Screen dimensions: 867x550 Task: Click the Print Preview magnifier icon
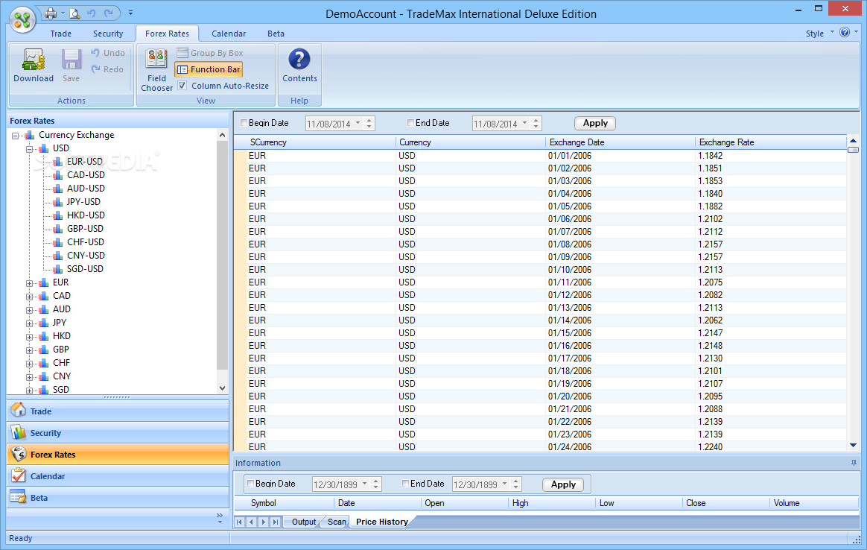(x=74, y=13)
